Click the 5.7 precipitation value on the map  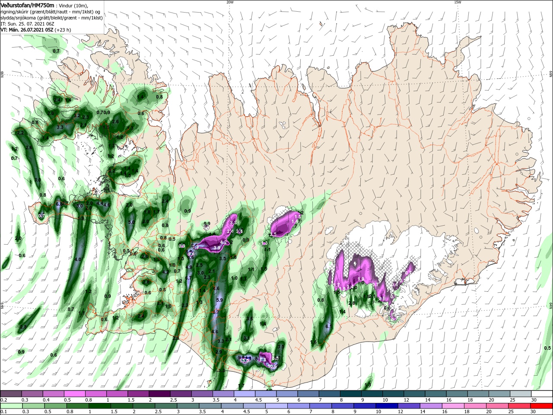click(217, 312)
